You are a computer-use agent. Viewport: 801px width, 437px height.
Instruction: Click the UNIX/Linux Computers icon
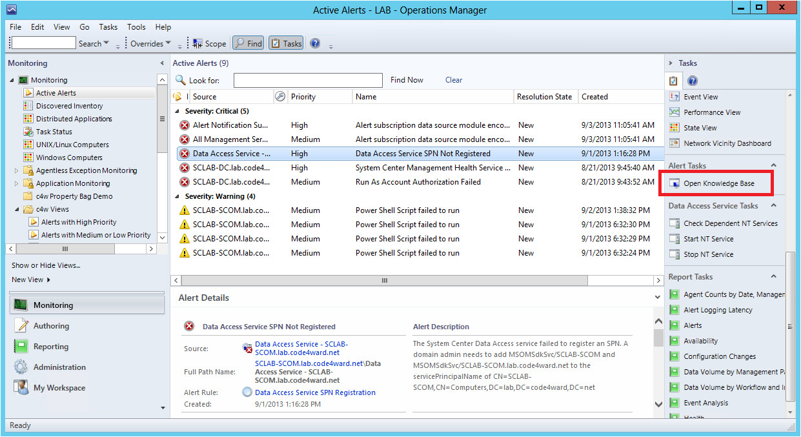pos(28,145)
